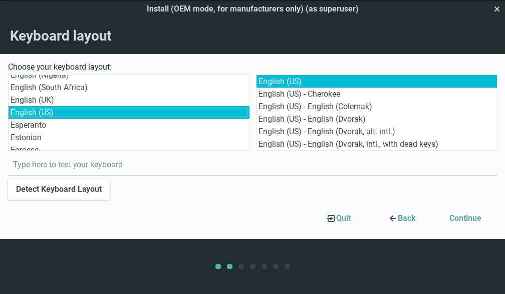The height and width of the screenshot is (294, 505).
Task: Choose English (US) in left list
Action: (32, 113)
